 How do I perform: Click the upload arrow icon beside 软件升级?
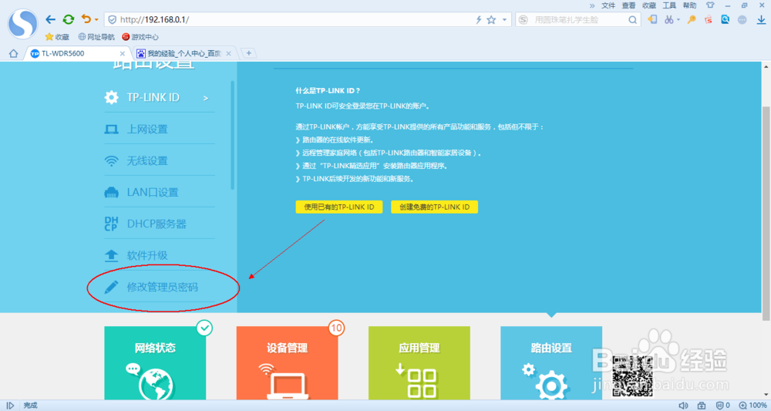(x=111, y=256)
